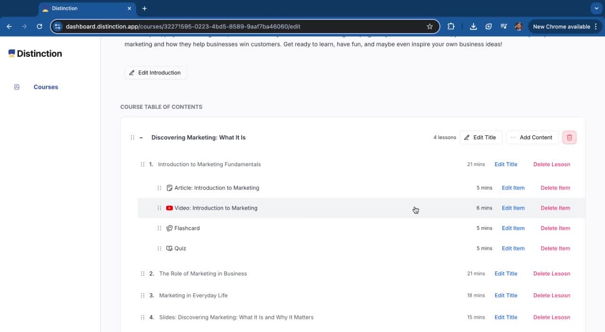
Task: Click Edit Title for the section
Action: click(x=480, y=138)
